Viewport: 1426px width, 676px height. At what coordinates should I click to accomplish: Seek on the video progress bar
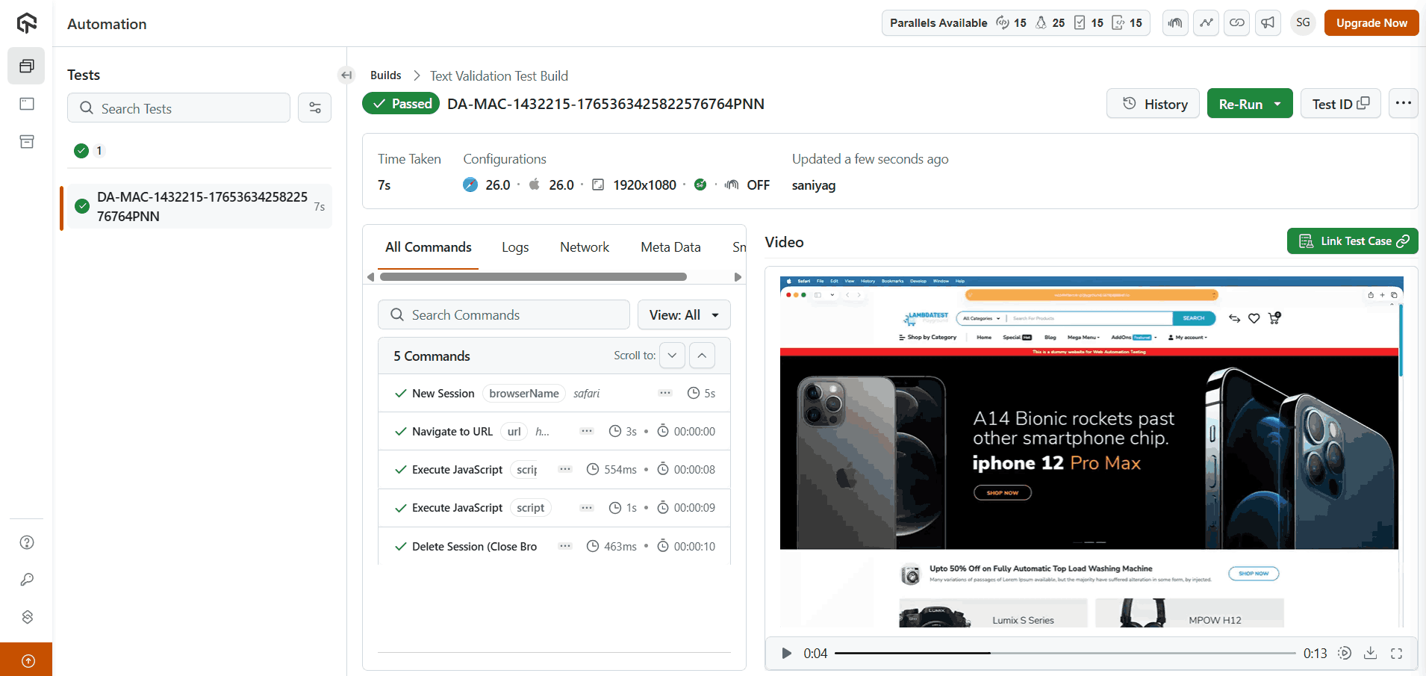1064,653
